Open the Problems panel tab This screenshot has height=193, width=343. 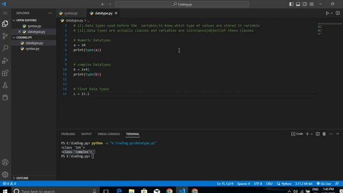[x=68, y=134]
